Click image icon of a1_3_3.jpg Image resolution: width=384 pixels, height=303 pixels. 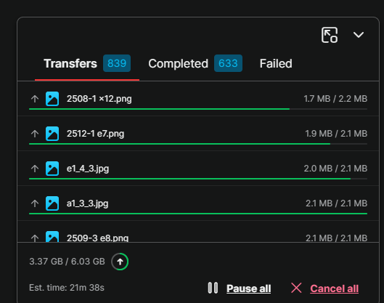[x=52, y=203]
